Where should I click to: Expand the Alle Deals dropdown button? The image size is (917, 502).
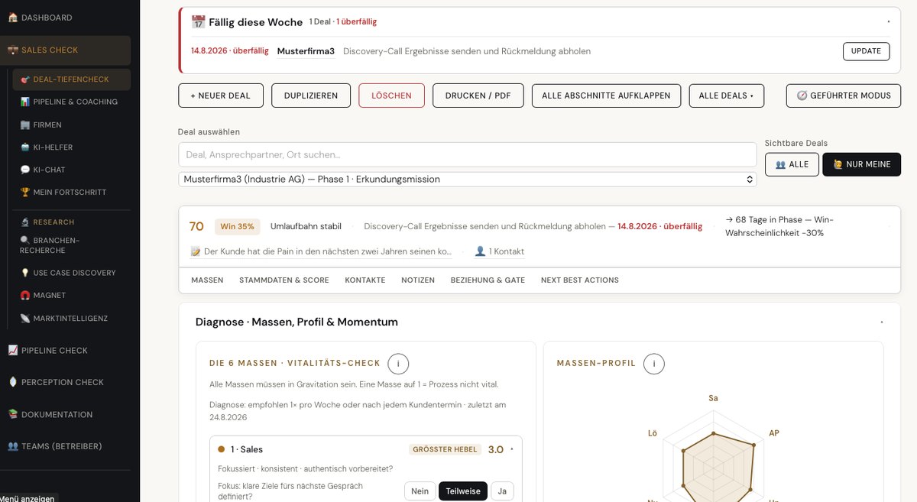[x=726, y=96]
